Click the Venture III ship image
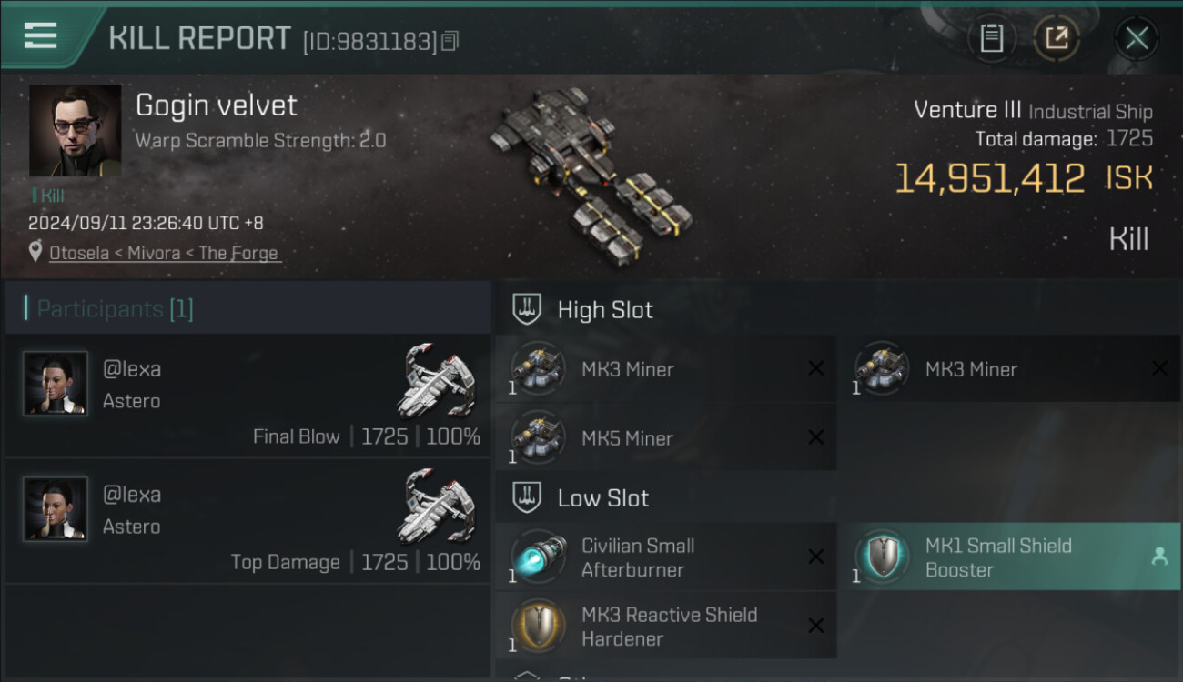The image size is (1183, 682). (x=591, y=173)
